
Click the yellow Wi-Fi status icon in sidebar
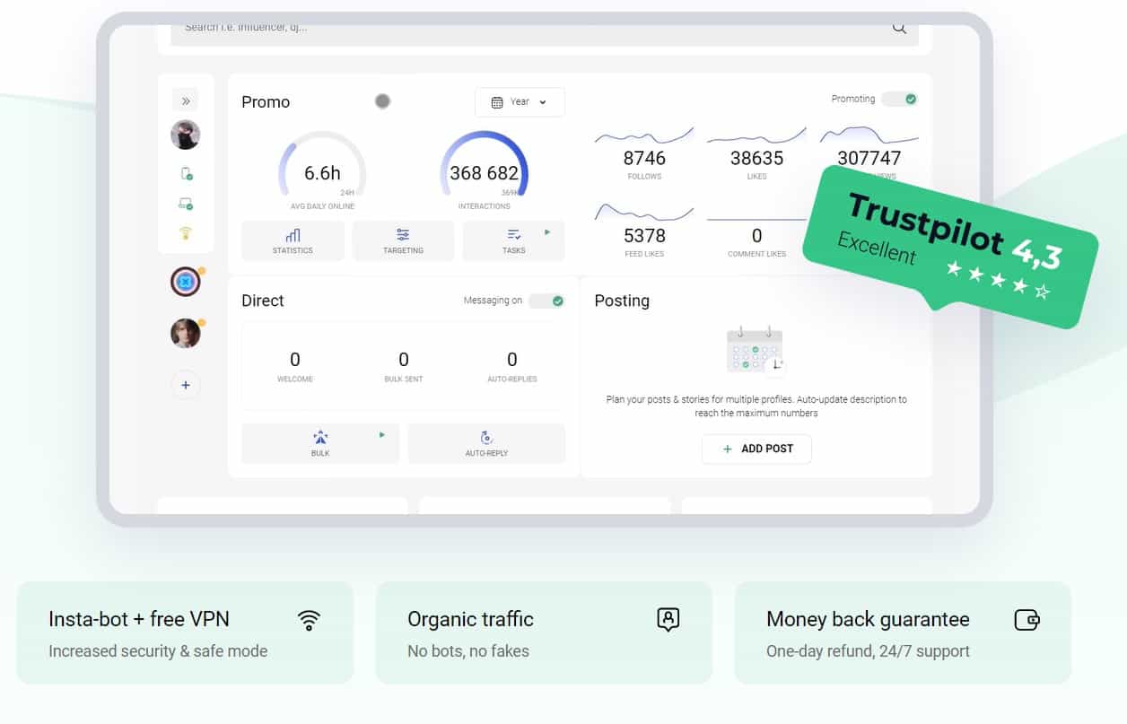pos(186,234)
